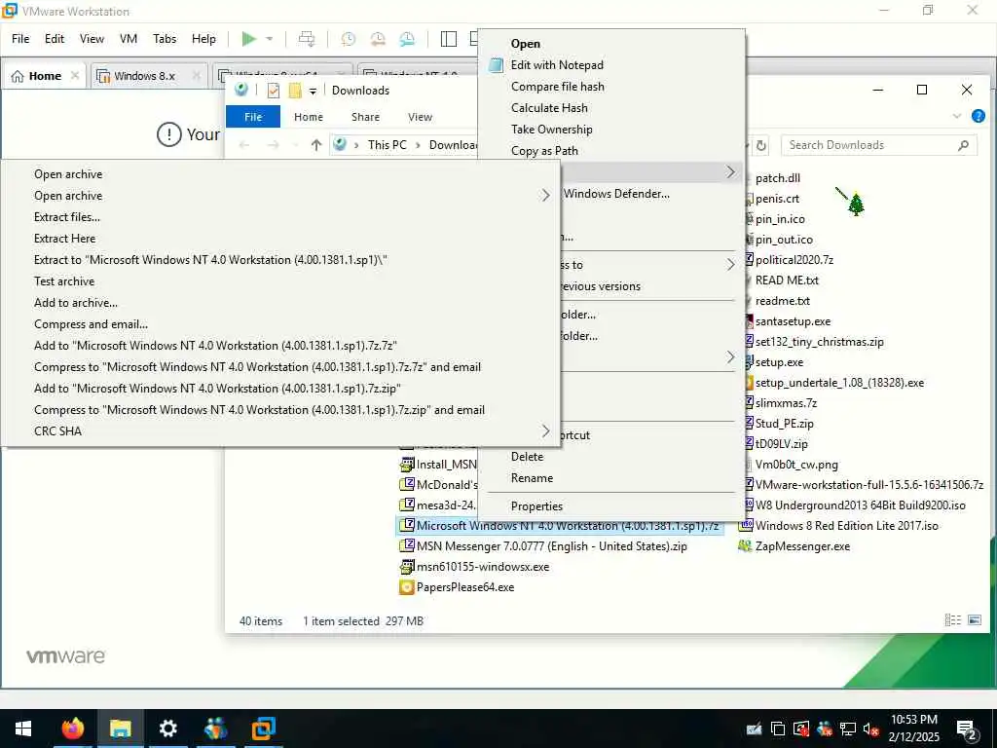Revert to snapshot using the second clock icon
This screenshot has height=748, width=997.
378,39
